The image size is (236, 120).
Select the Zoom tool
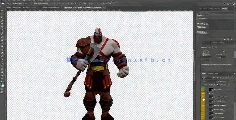click(2, 76)
